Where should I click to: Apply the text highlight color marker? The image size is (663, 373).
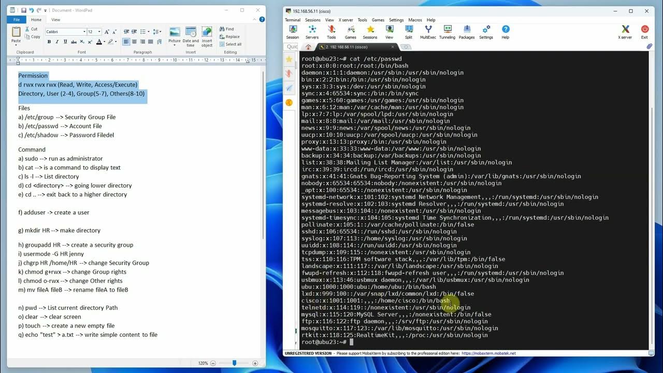[111, 42]
